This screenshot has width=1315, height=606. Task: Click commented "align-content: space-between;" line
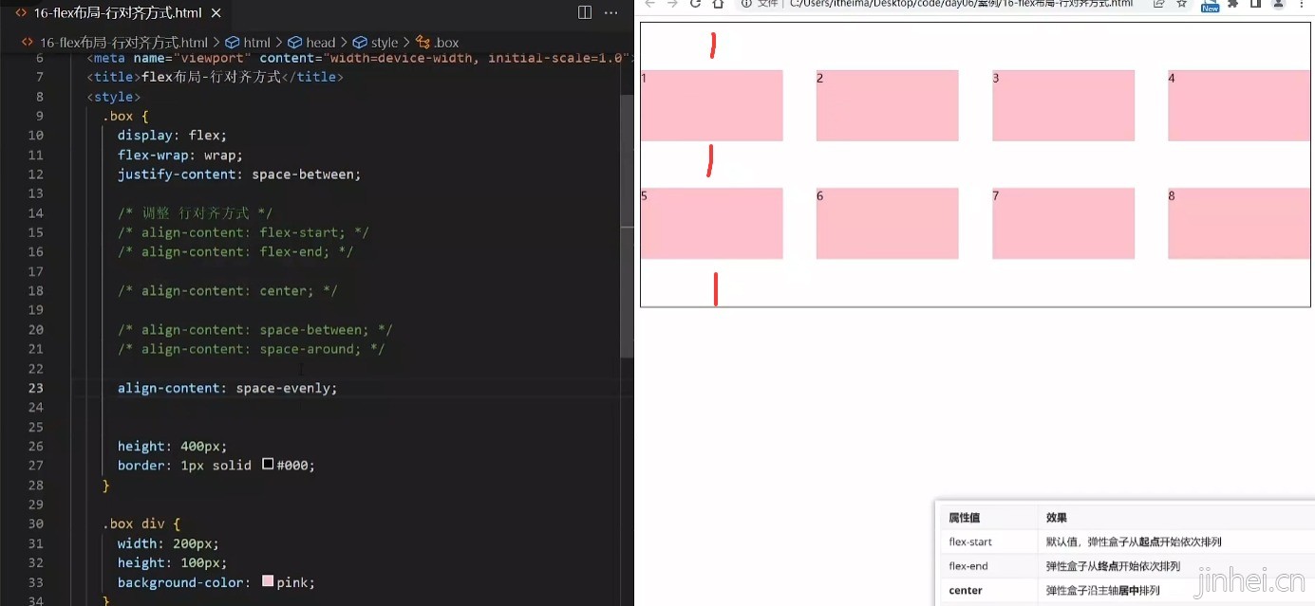(255, 330)
